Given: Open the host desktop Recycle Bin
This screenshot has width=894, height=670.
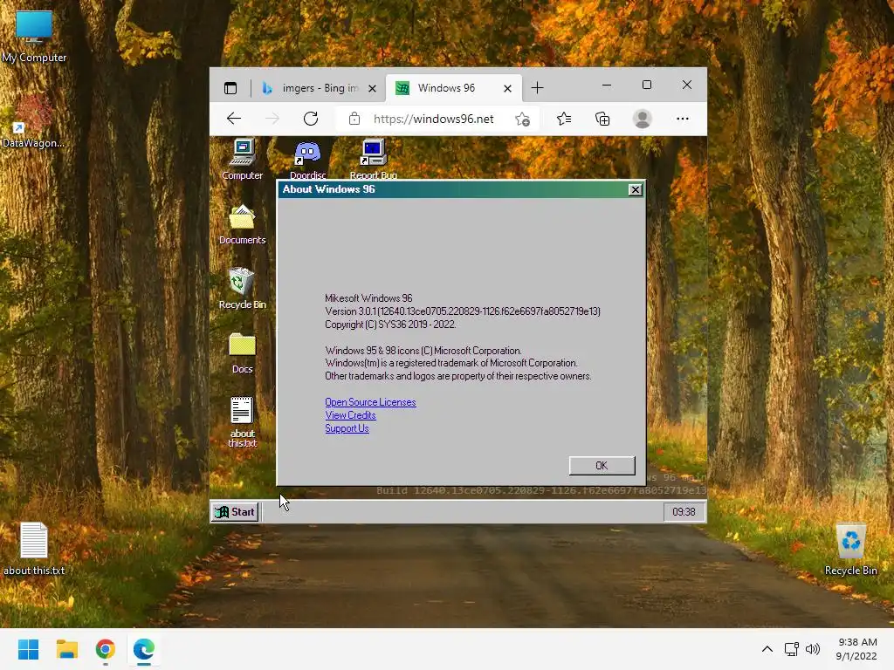Looking at the screenshot, I should click(850, 548).
